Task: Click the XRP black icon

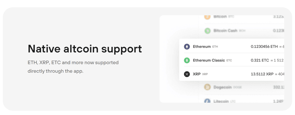Action: click(187, 74)
